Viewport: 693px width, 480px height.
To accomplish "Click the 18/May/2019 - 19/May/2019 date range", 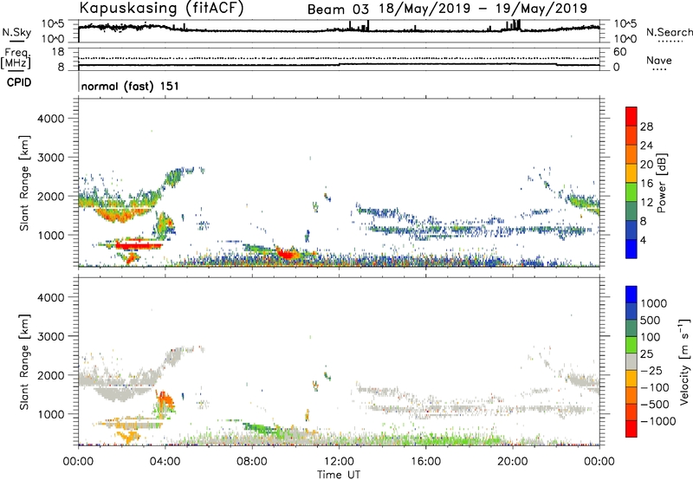I will [483, 9].
